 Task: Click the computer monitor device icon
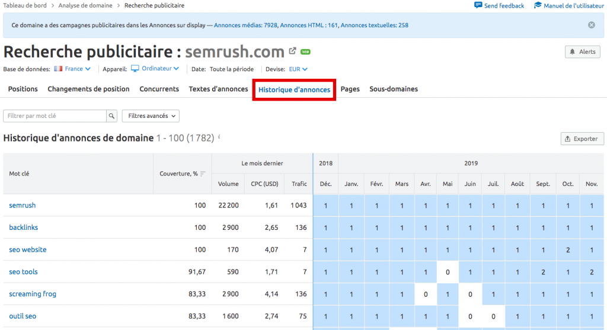135,69
